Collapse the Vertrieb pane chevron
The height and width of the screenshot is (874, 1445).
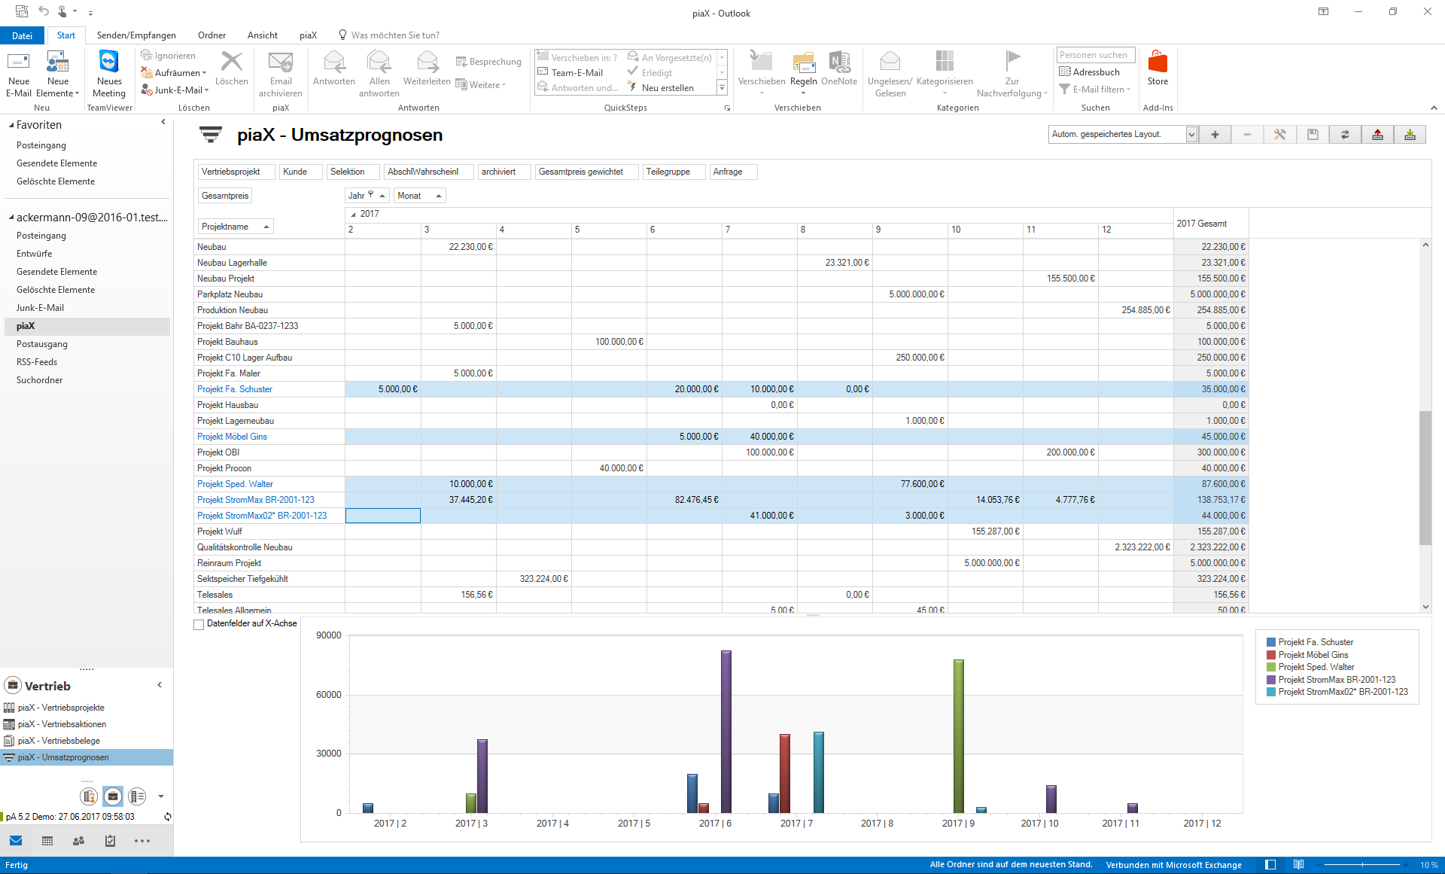coord(160,685)
